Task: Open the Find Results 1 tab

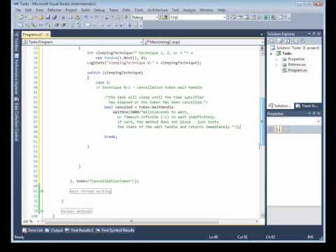Action: click(79, 230)
